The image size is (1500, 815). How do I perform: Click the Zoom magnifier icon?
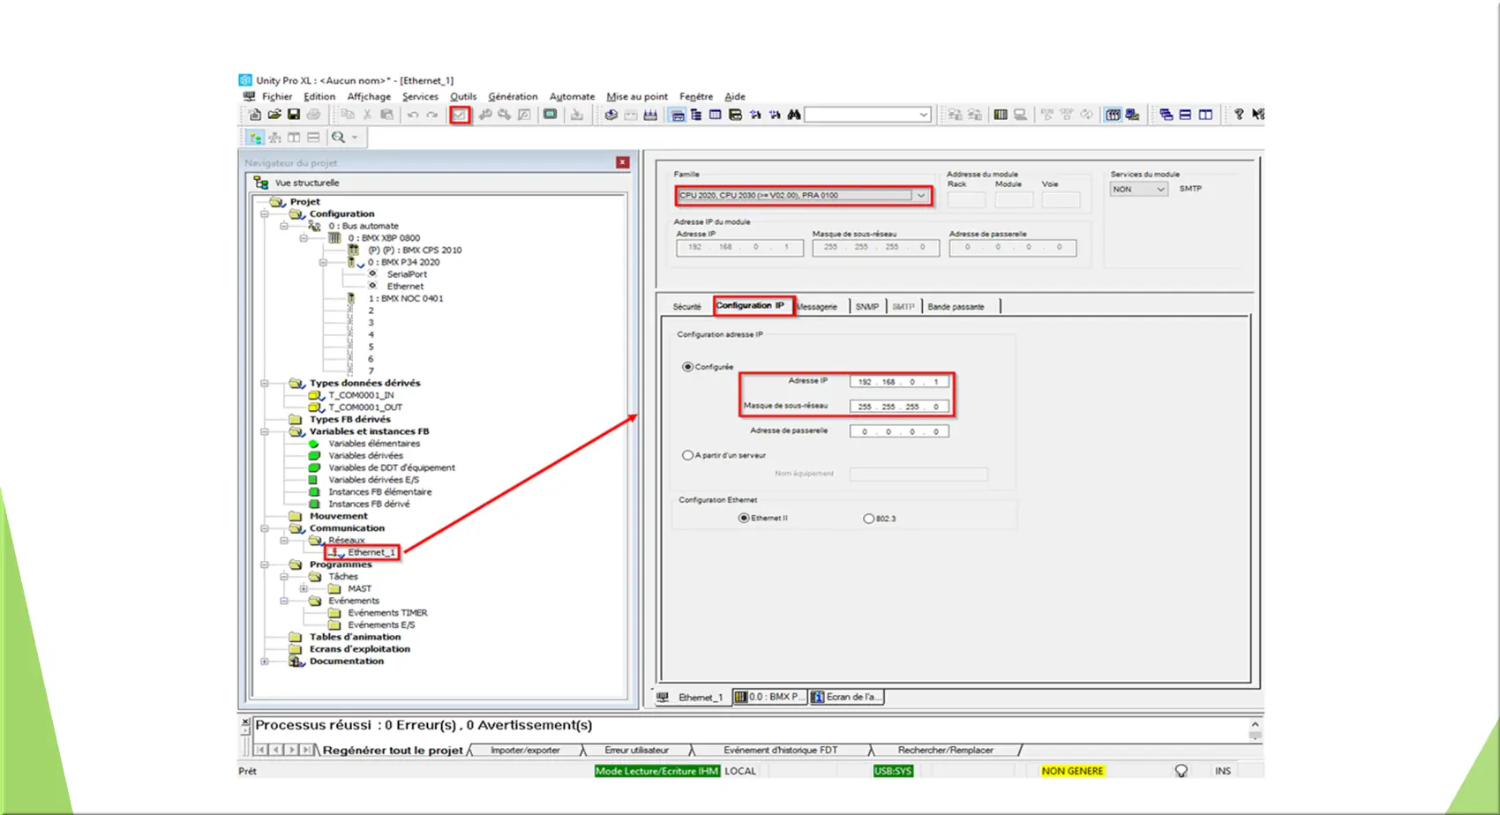(338, 138)
